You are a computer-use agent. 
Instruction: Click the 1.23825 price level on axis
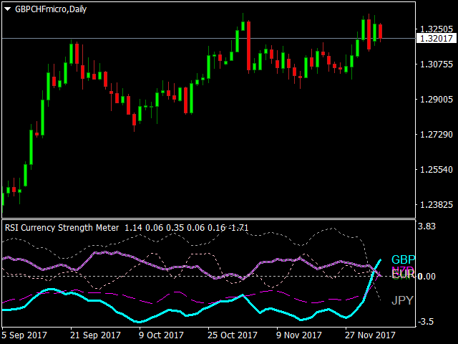(x=436, y=205)
